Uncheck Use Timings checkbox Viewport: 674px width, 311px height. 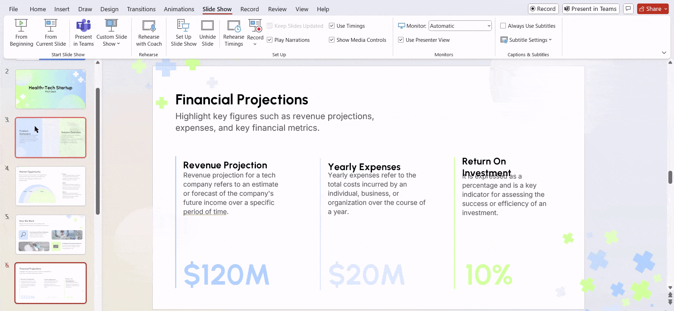click(332, 26)
